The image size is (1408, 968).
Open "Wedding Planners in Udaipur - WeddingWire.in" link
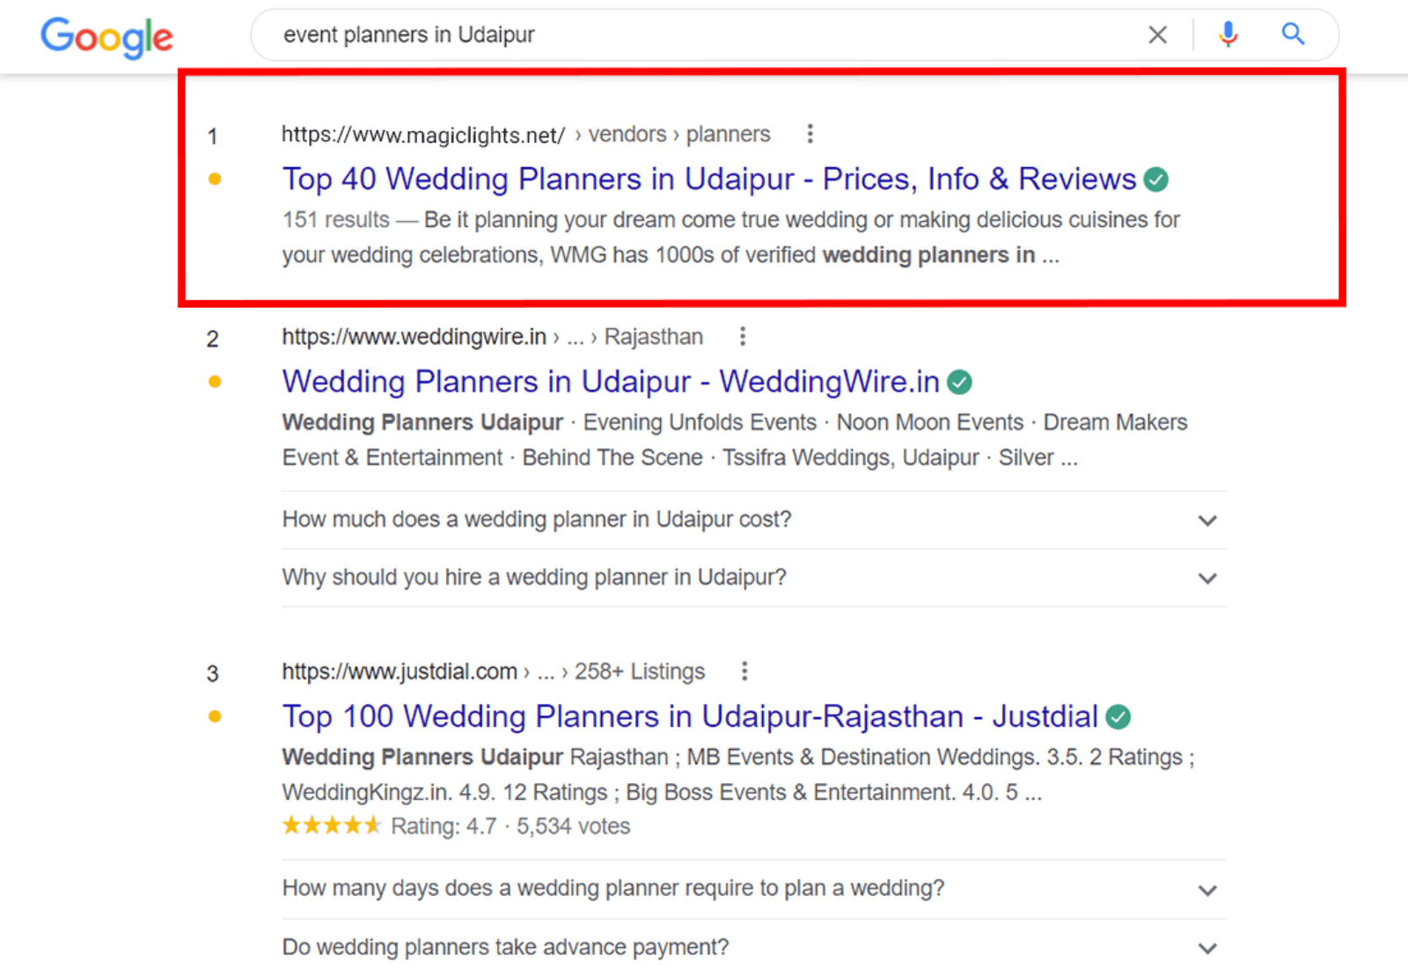tap(611, 381)
